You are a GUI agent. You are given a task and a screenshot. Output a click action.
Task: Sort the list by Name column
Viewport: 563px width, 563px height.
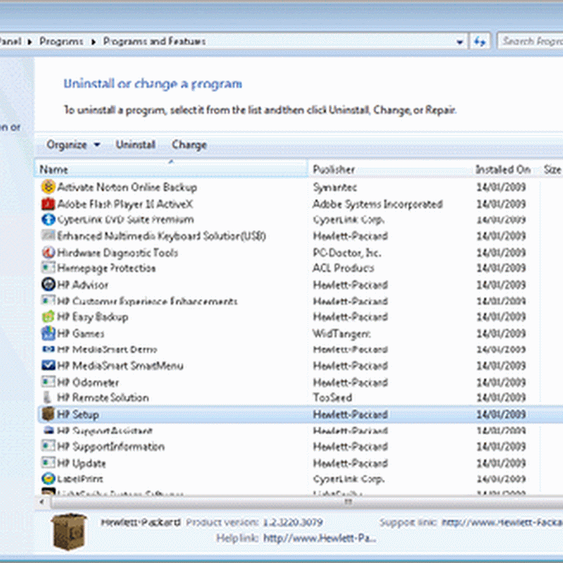172,169
